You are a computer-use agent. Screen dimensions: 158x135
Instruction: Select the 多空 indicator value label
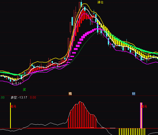coord(19,98)
